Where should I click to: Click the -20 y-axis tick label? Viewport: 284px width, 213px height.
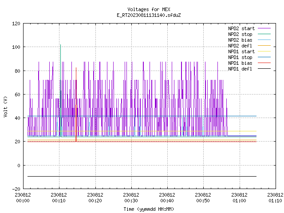tap(16, 189)
